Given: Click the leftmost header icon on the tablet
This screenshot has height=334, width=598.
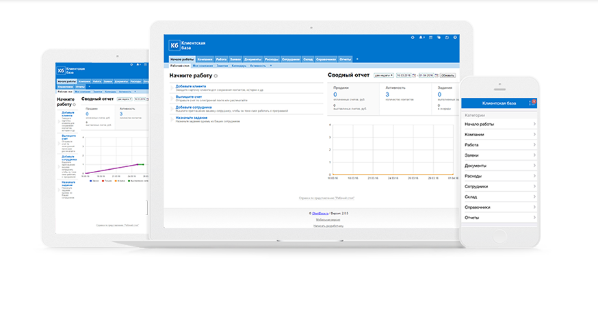Looking at the screenshot, I should click(131, 64).
